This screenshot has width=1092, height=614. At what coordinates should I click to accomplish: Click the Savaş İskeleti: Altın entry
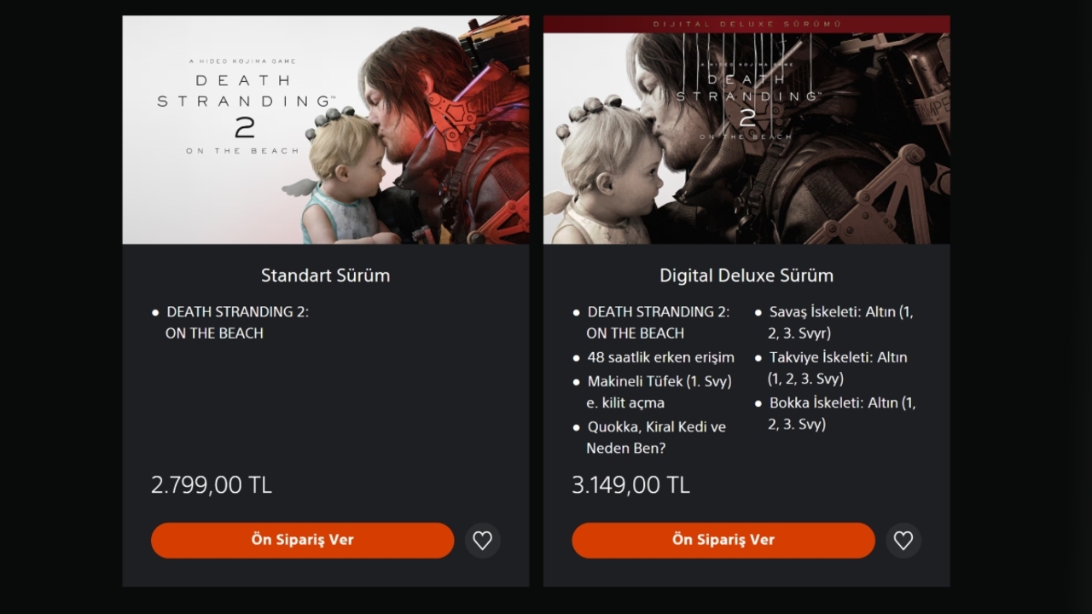840,322
